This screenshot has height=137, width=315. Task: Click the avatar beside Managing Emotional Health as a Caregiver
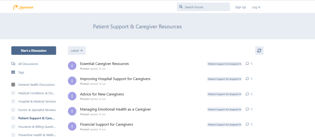72,111
